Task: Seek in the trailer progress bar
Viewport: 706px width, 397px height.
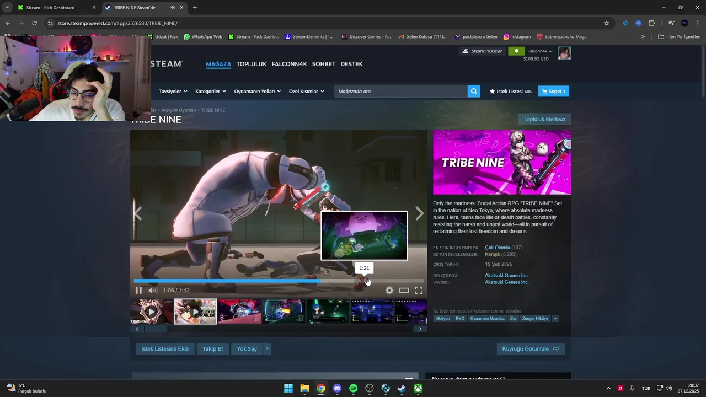Action: pyautogui.click(x=279, y=281)
